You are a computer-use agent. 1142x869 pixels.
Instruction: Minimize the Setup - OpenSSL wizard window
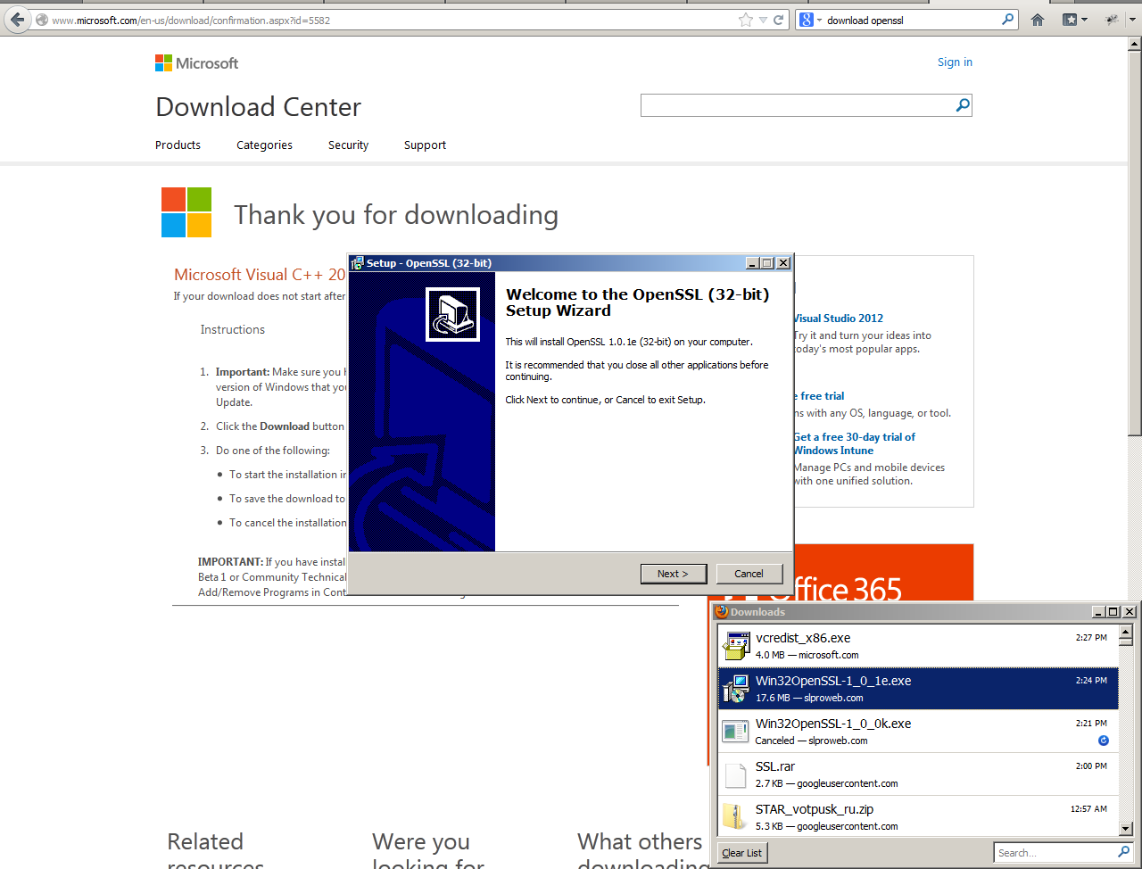point(752,263)
